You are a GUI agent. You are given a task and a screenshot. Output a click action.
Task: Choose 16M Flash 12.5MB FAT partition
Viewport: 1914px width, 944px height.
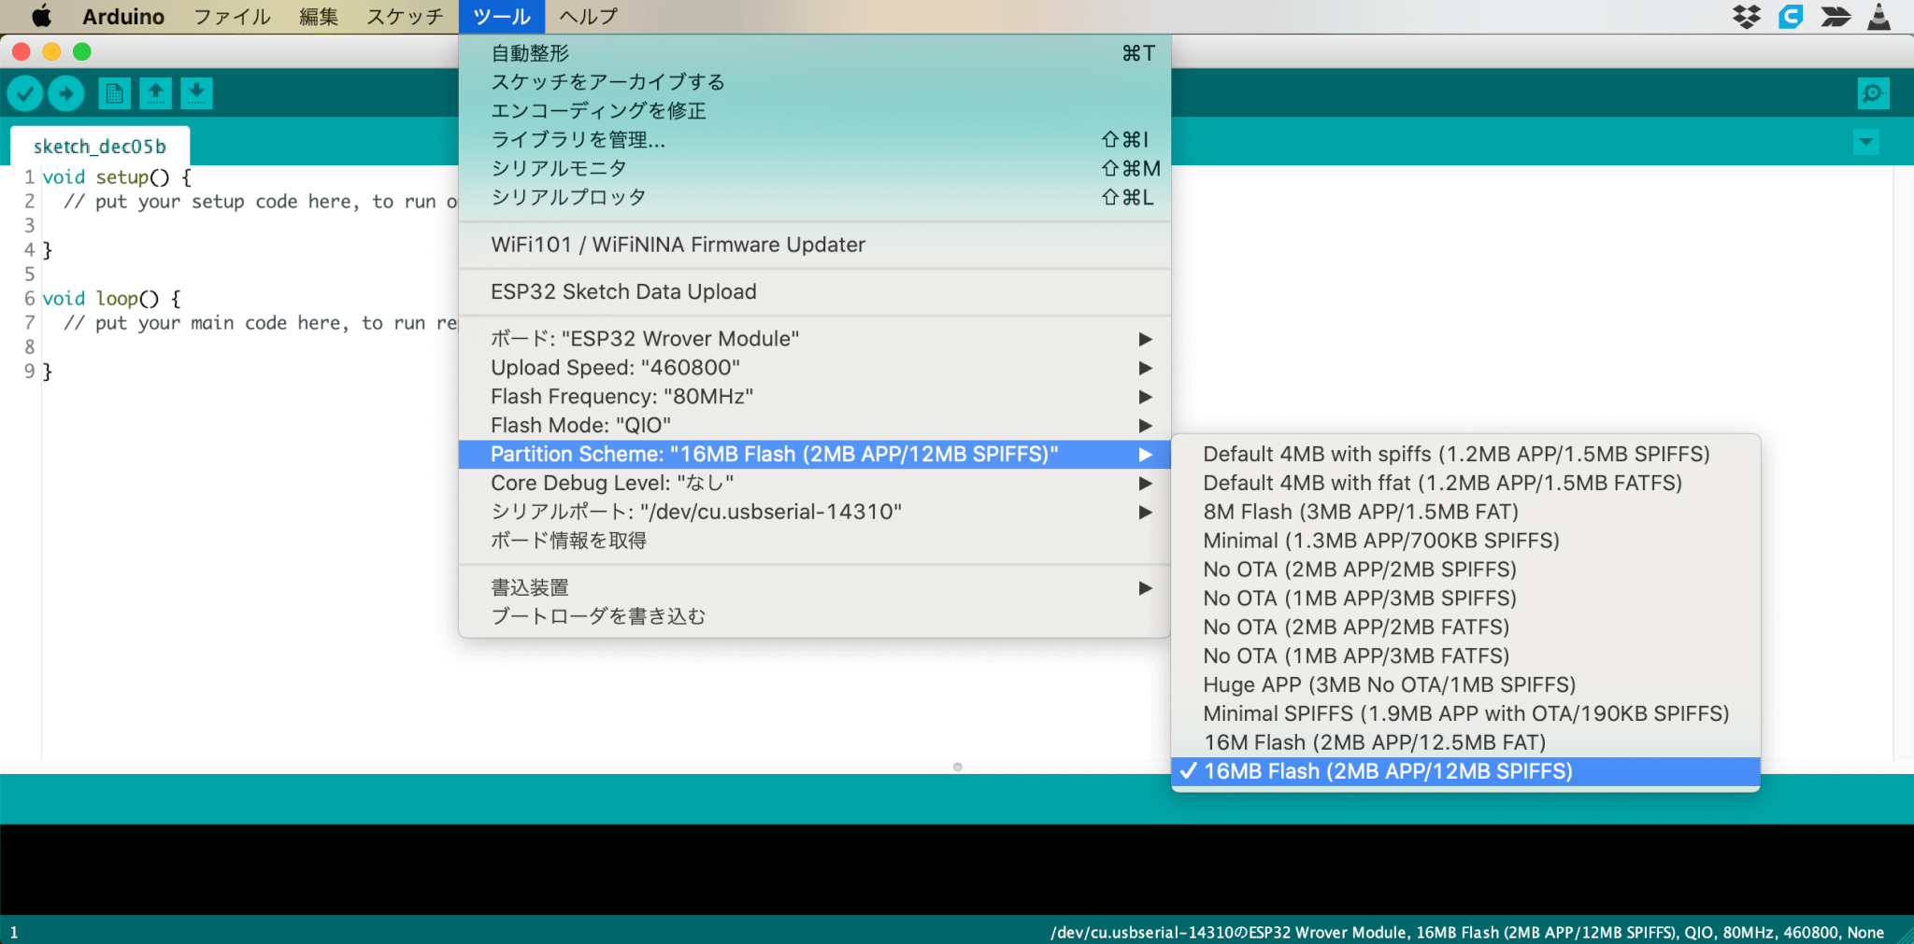(1374, 742)
